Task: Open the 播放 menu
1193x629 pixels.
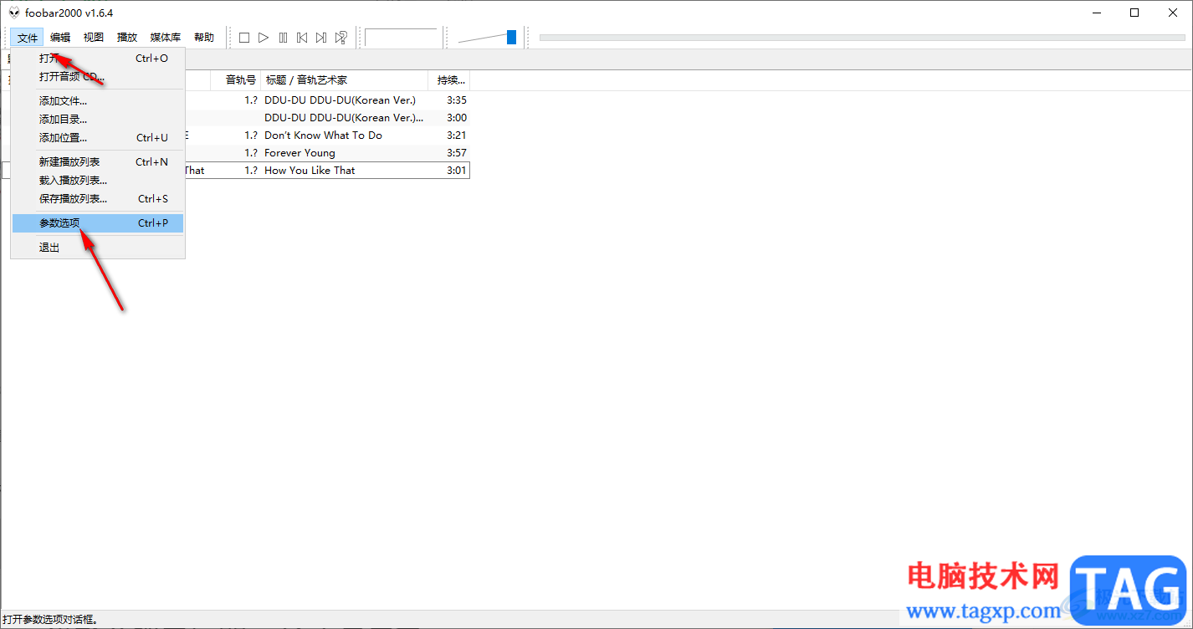Action: (127, 38)
